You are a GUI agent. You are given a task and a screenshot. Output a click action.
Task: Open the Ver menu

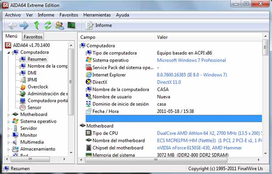coord(29,15)
